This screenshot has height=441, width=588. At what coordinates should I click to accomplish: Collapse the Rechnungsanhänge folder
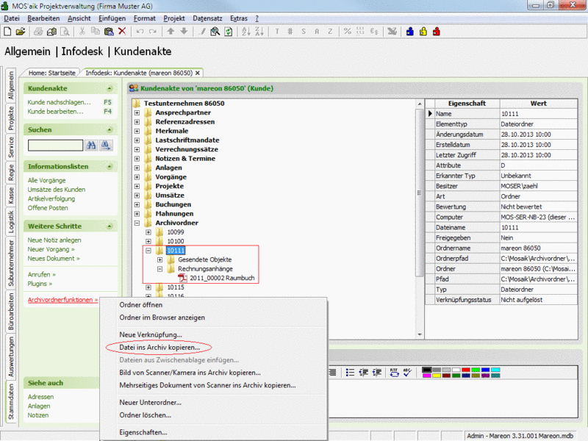[x=159, y=269]
